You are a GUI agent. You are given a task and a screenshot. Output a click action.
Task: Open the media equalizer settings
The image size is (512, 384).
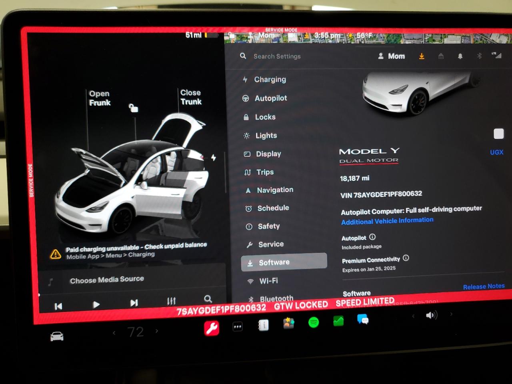tap(171, 301)
